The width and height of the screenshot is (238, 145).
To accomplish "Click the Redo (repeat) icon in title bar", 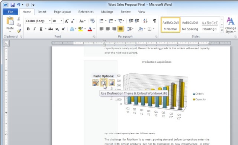I will tap(27, 5).
